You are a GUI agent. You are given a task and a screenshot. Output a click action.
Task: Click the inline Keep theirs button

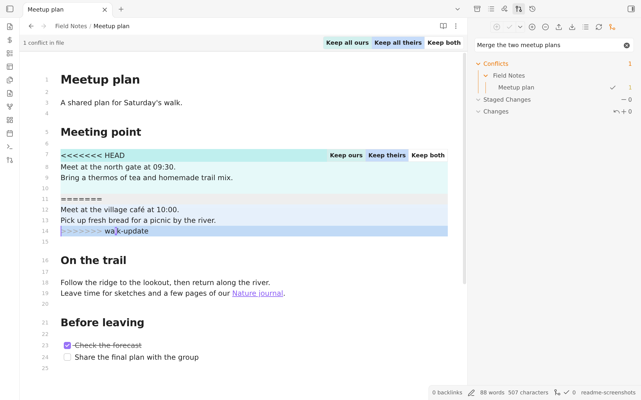point(387,155)
